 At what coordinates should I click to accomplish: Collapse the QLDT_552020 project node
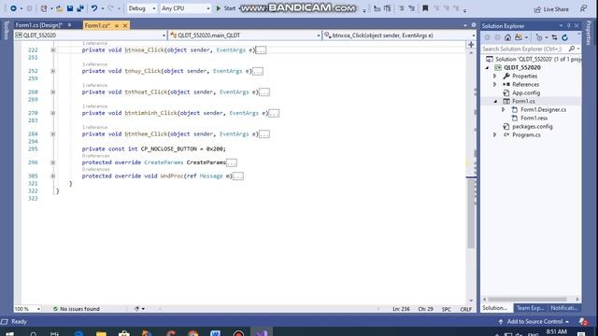click(487, 68)
